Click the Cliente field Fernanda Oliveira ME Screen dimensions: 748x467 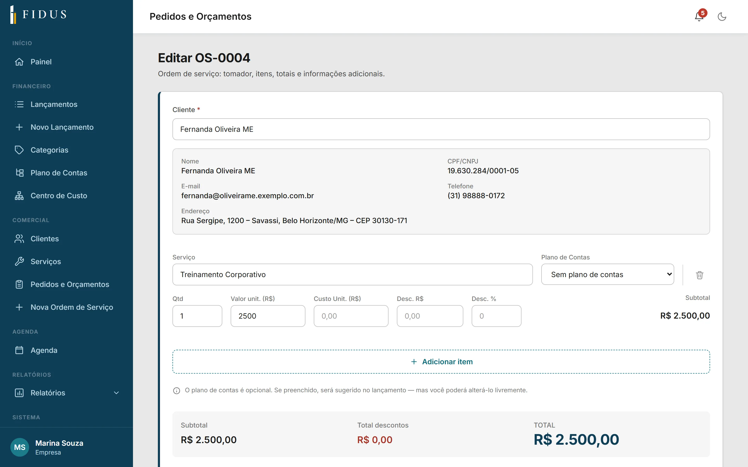[441, 129]
